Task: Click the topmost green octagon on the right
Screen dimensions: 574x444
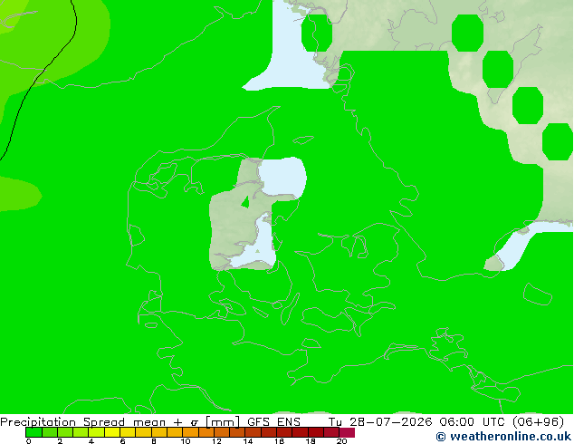Action: pos(467,33)
